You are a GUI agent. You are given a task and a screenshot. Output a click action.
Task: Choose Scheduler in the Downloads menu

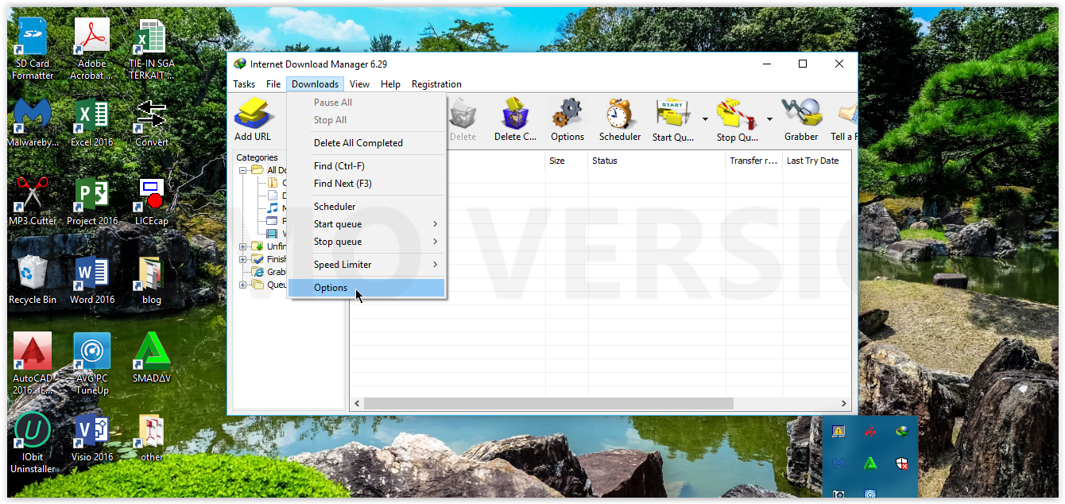(x=366, y=207)
